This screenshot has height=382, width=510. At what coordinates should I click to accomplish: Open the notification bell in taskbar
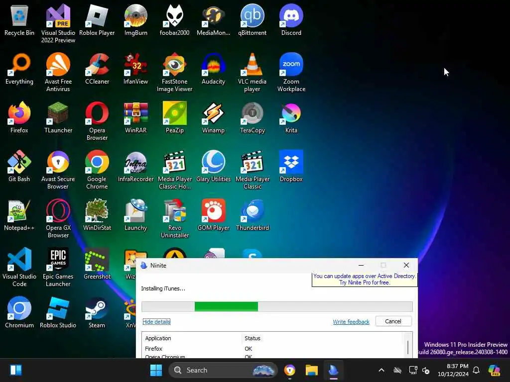click(476, 370)
